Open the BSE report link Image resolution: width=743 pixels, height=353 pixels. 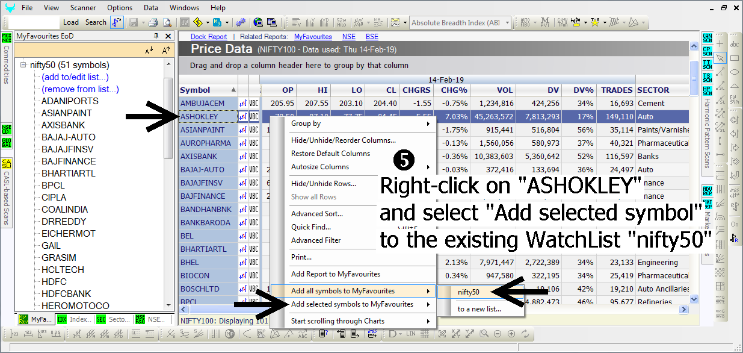coord(372,37)
